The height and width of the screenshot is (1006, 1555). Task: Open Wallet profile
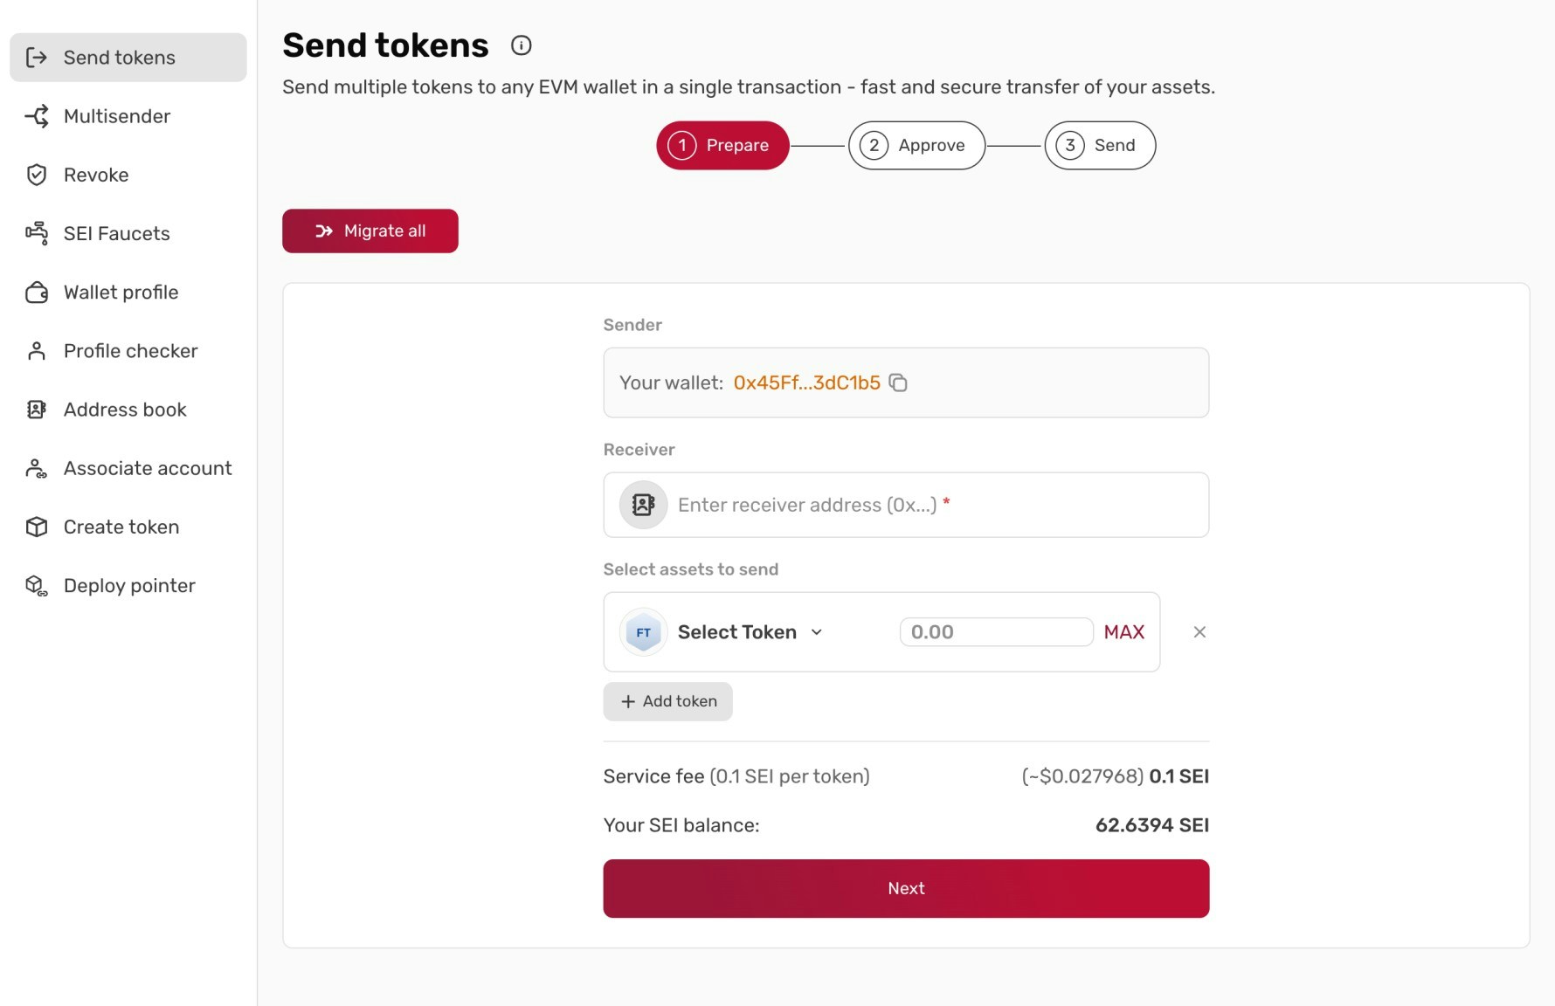(120, 292)
